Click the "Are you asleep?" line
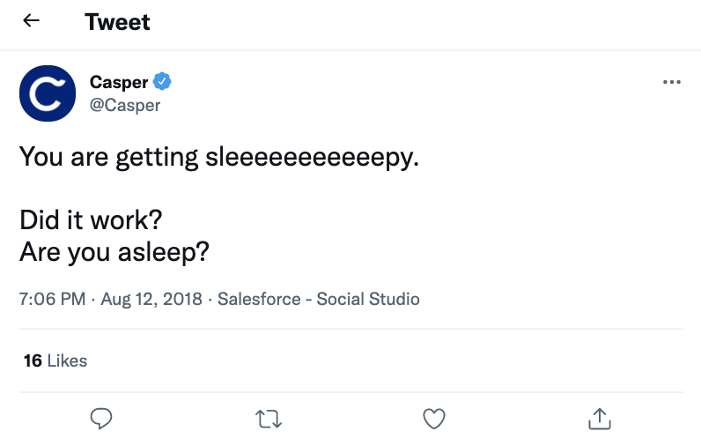This screenshot has height=446, width=701. (114, 251)
